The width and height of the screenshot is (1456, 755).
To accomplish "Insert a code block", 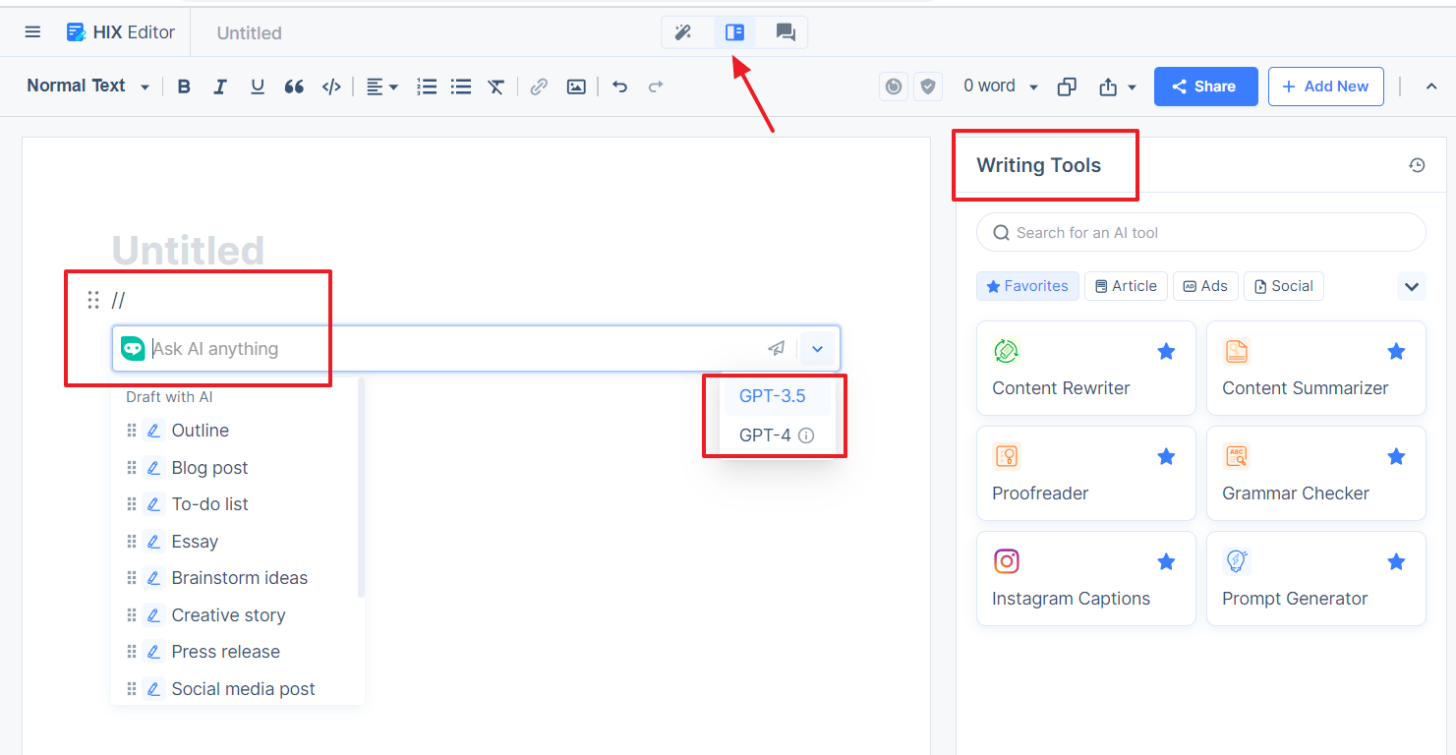I will (x=331, y=87).
